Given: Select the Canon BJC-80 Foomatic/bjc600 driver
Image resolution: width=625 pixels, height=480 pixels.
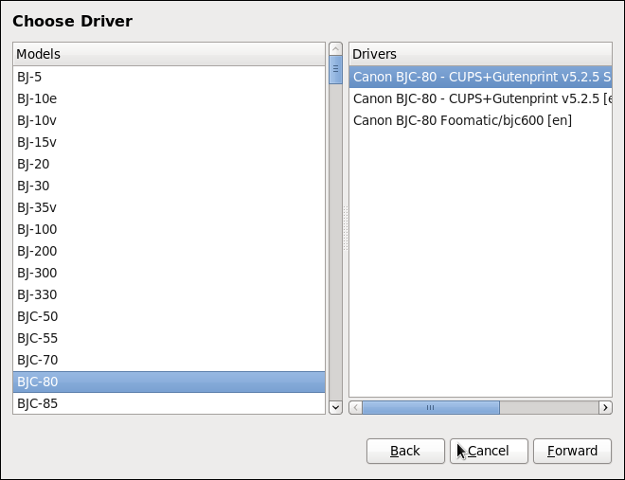Looking at the screenshot, I should coord(462,120).
